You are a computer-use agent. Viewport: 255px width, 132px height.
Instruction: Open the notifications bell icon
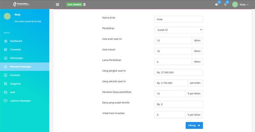pyautogui.click(x=225, y=4)
